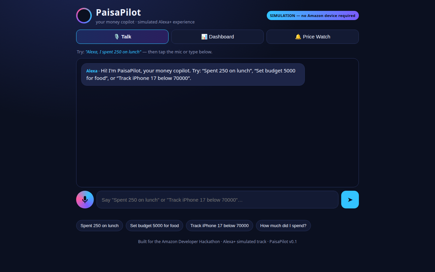
Task: Open the Price Watch tab
Action: (x=313, y=37)
